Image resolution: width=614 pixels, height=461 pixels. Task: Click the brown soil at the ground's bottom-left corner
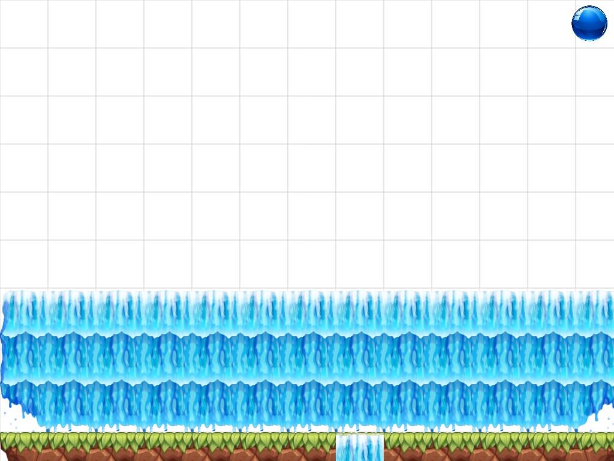[x=15, y=454]
